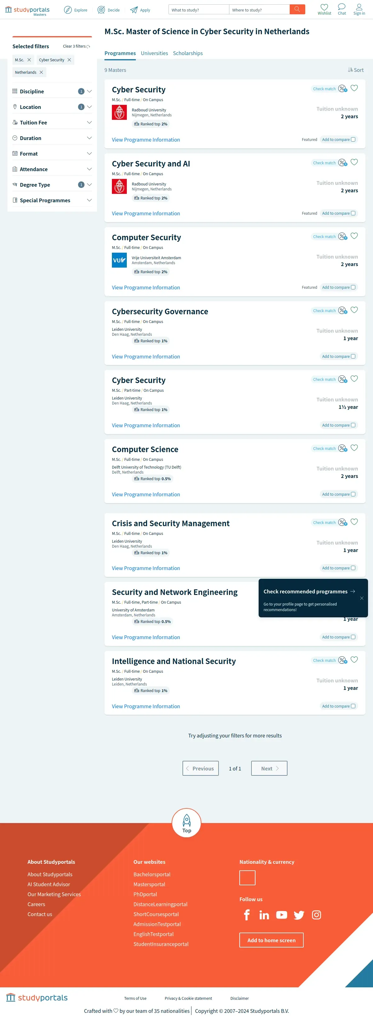The width and height of the screenshot is (373, 1020).
Task: Click the Previous page button
Action: click(200, 768)
